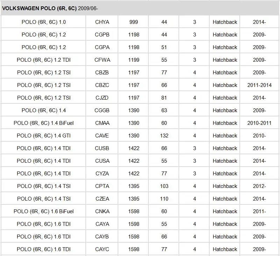This screenshot has width=280, height=256.
Task: Select the POLO 1.4 BiFuel model cell
Action: pyautogui.click(x=43, y=123)
